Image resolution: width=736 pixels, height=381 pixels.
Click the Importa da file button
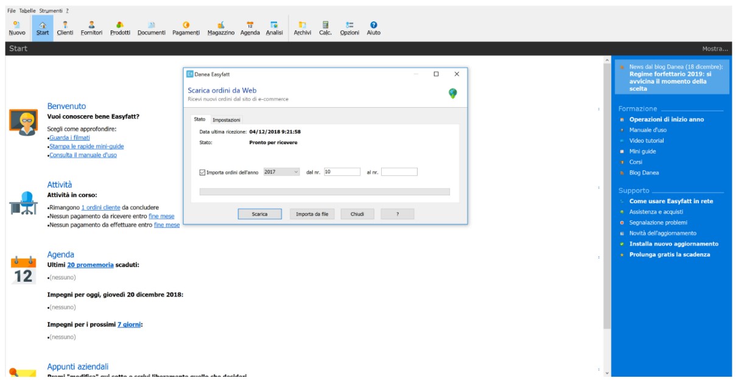click(312, 214)
